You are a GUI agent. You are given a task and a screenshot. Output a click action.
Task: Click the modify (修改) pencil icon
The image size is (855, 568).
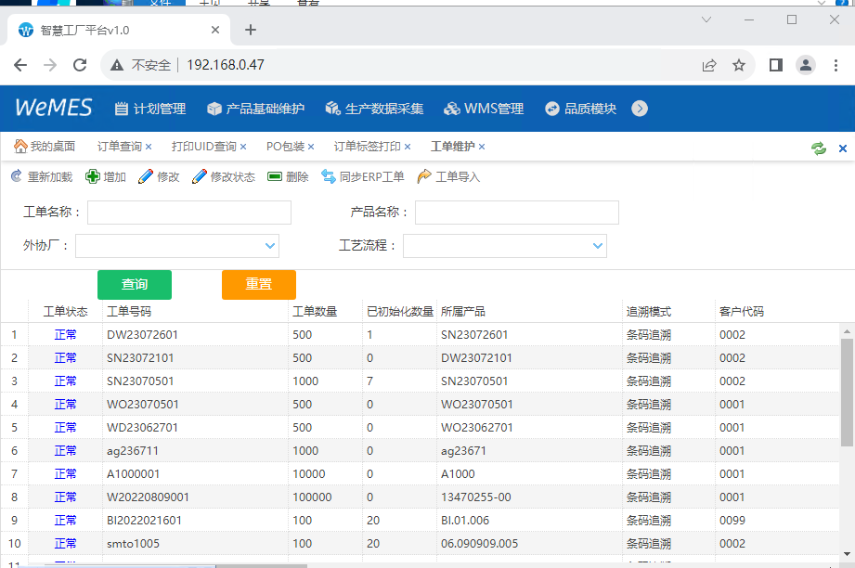pos(146,176)
